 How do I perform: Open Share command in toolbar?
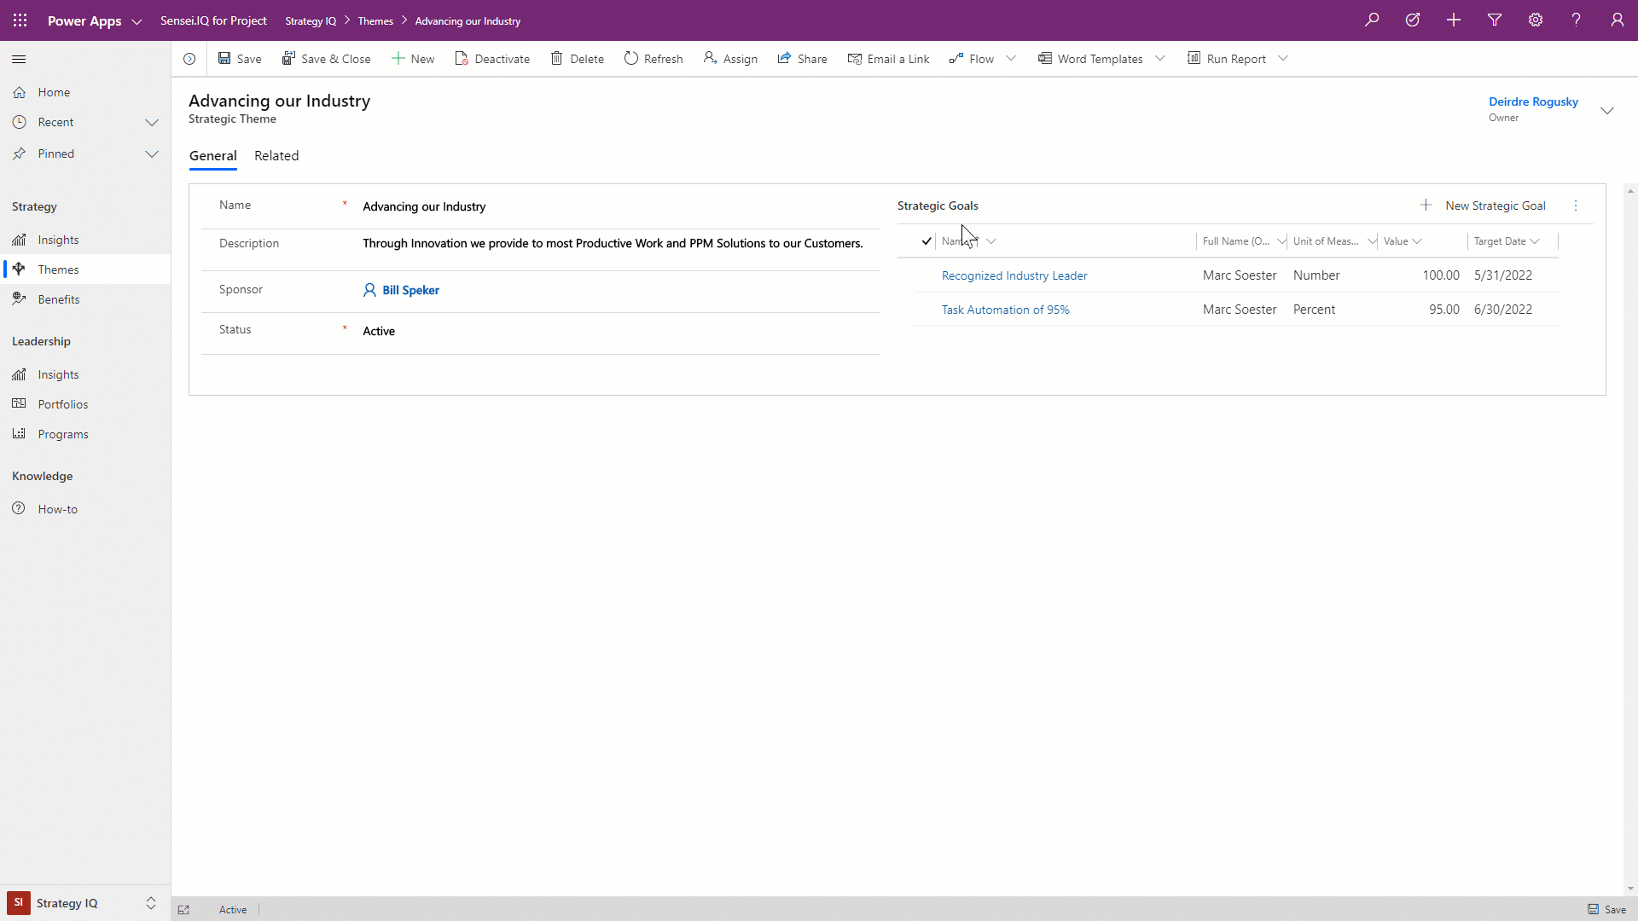(x=802, y=58)
